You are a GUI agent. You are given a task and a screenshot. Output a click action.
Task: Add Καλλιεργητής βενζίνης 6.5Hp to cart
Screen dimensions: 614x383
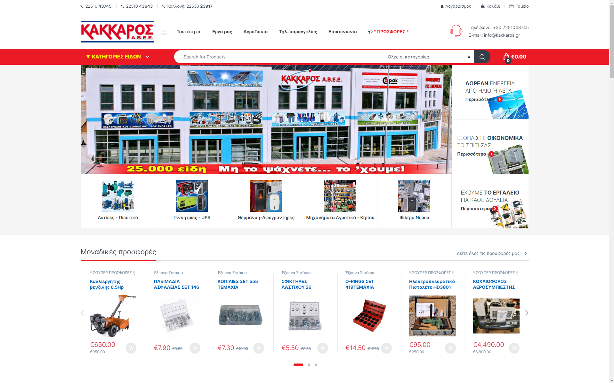pyautogui.click(x=131, y=348)
